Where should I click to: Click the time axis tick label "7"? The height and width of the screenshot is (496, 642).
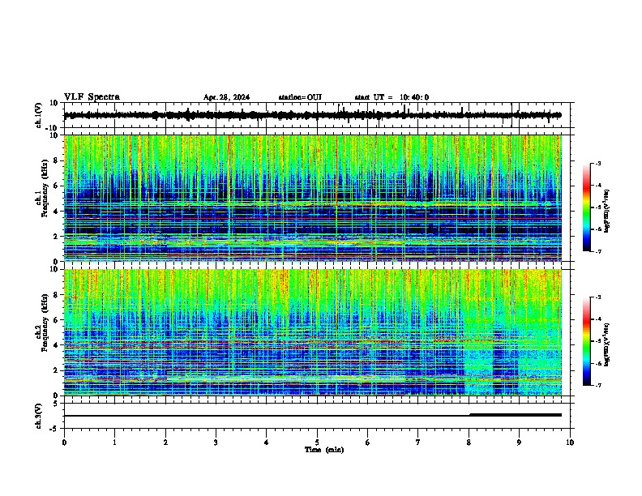click(418, 443)
